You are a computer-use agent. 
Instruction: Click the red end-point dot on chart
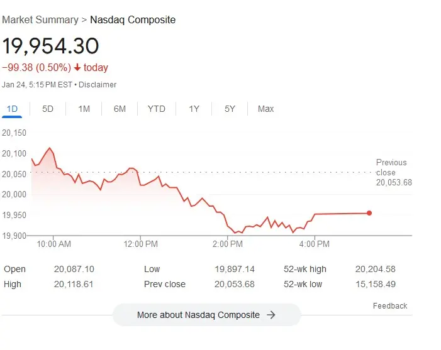[369, 213]
